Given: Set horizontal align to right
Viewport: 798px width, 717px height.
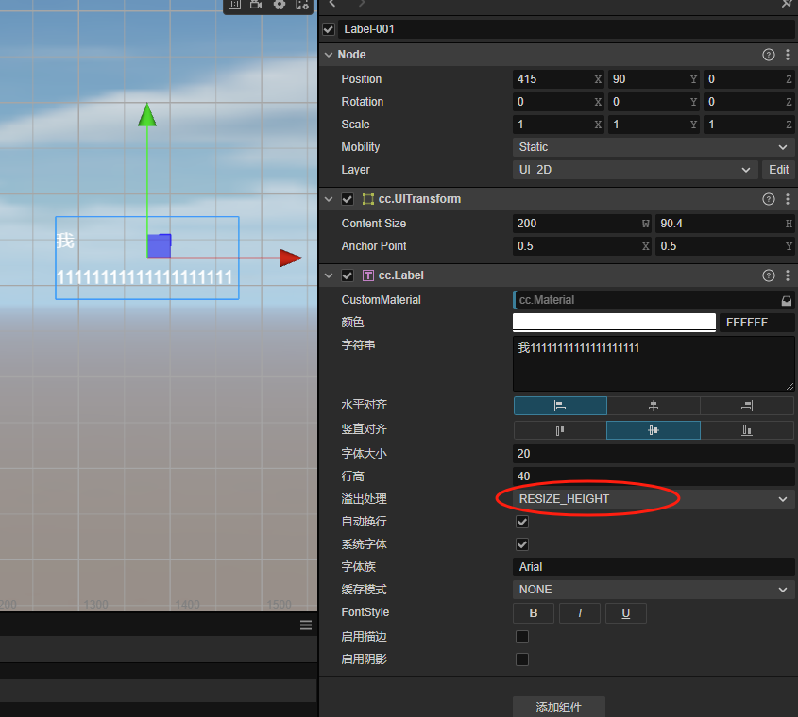Looking at the screenshot, I should pyautogui.click(x=747, y=406).
